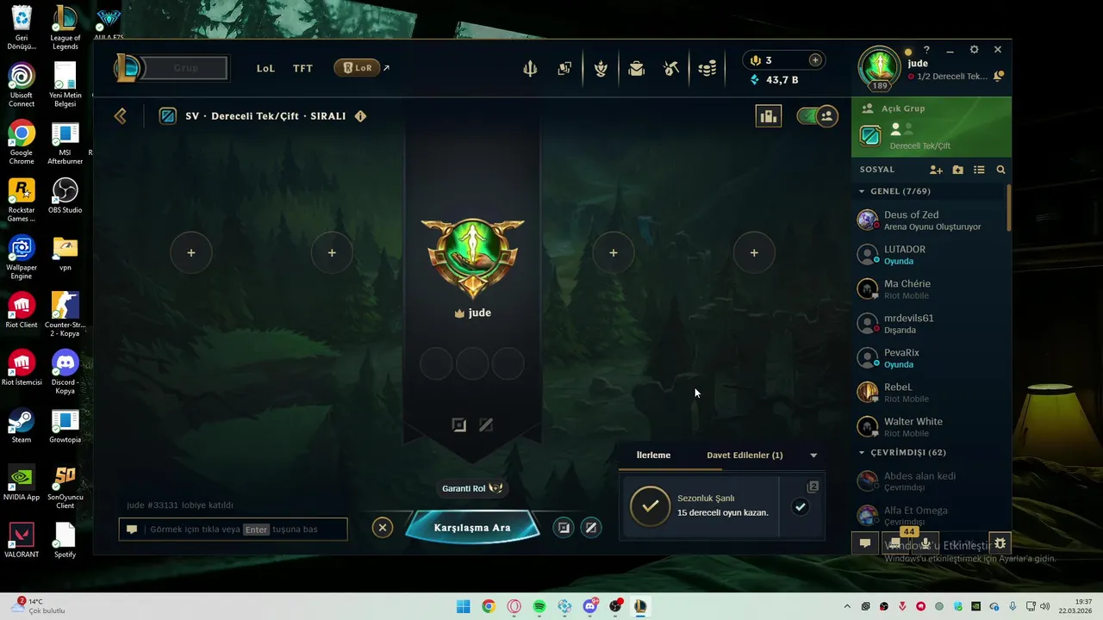Open the help question mark

pos(926,50)
